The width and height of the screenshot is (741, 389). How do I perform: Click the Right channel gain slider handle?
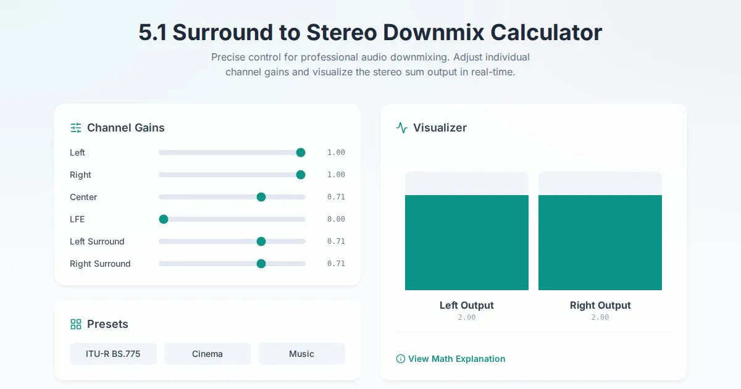pos(301,175)
